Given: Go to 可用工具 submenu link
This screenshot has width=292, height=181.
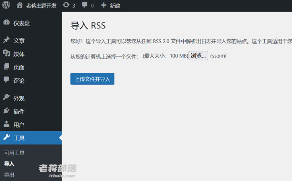Looking at the screenshot, I should click(x=14, y=153).
